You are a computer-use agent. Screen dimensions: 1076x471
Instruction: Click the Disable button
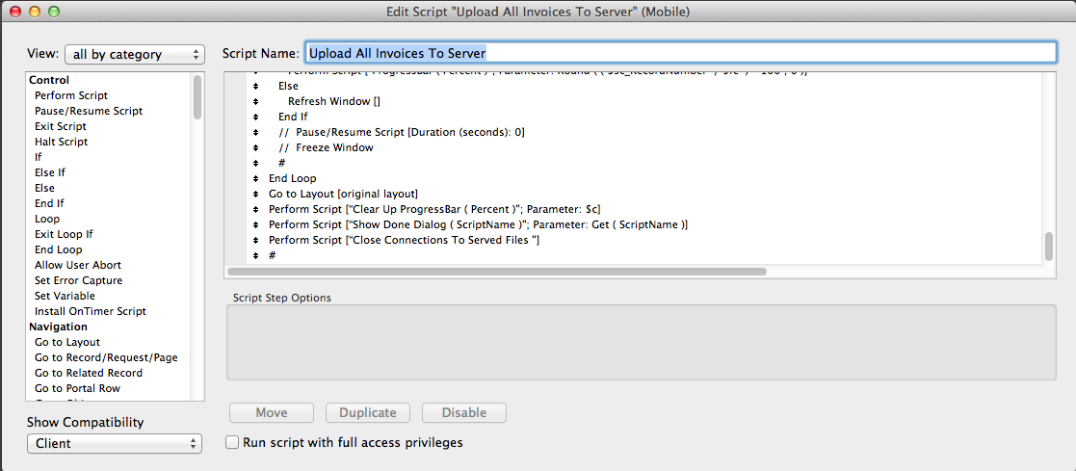tap(464, 413)
